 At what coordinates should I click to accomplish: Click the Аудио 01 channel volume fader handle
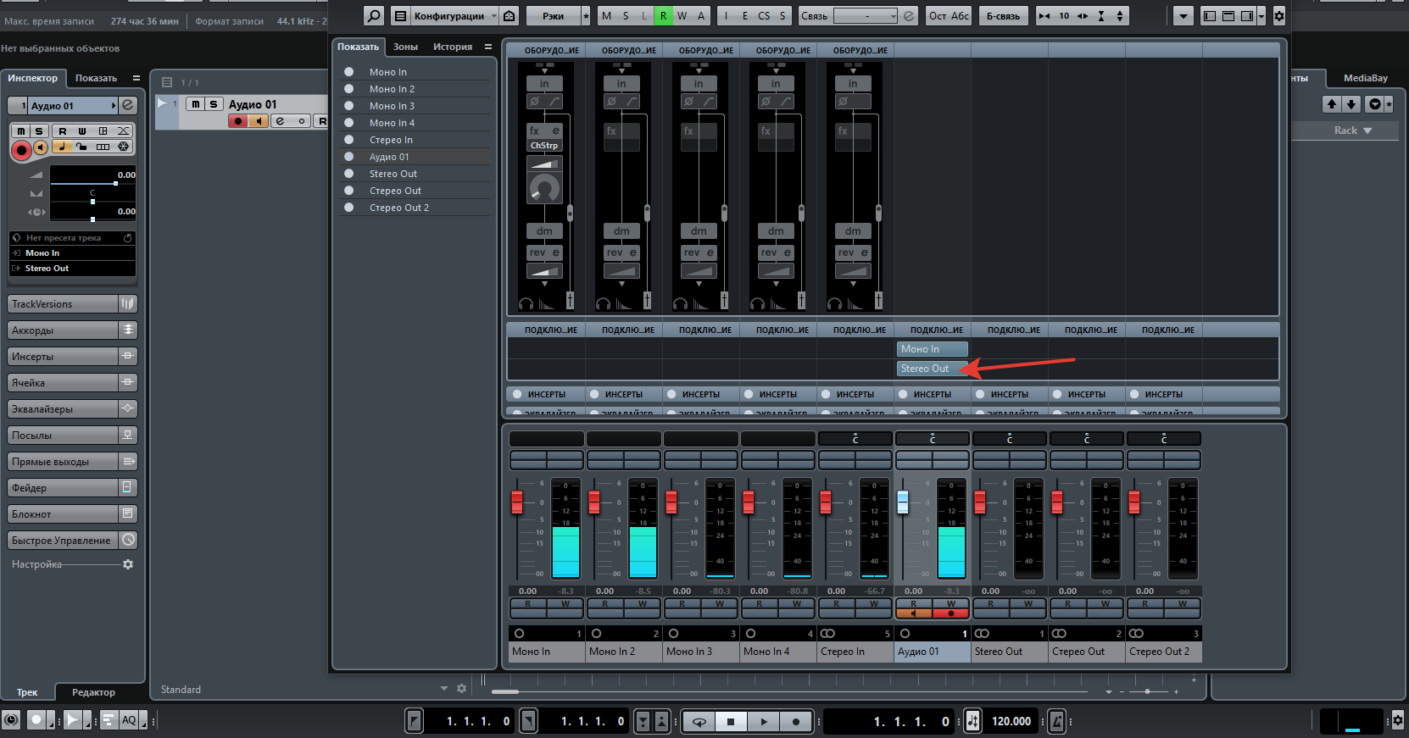(903, 502)
